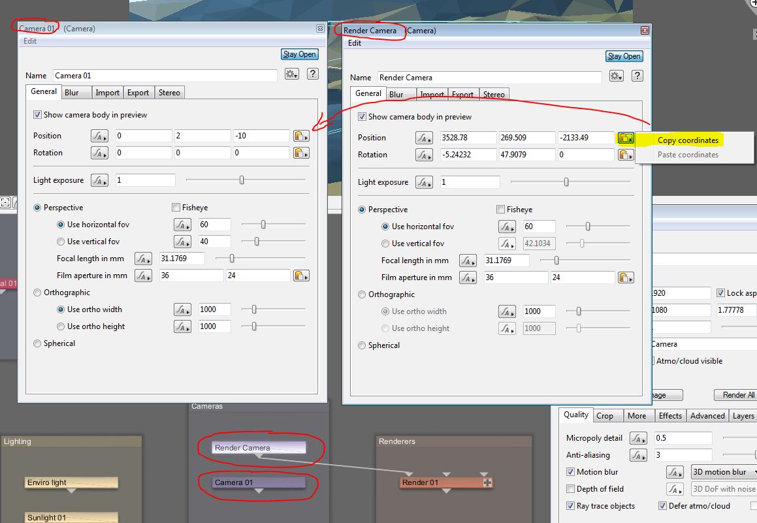Toggle Defer atmo/cloud checkbox
757x523 pixels.
click(662, 505)
